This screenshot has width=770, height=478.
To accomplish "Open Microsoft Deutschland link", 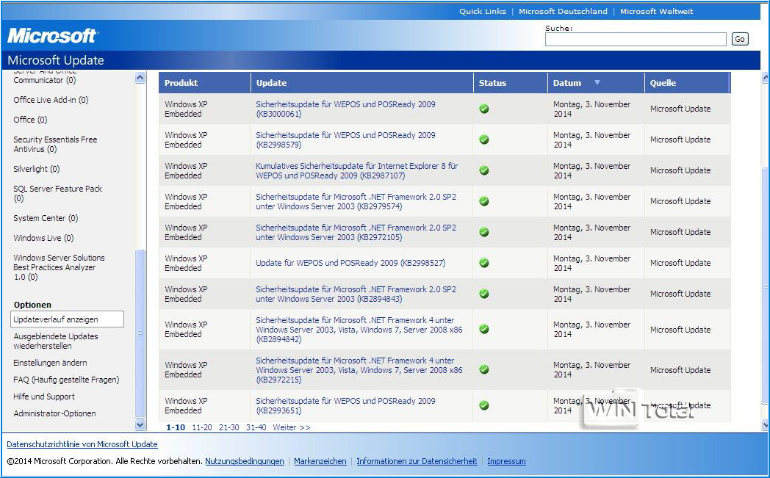I will click(563, 11).
